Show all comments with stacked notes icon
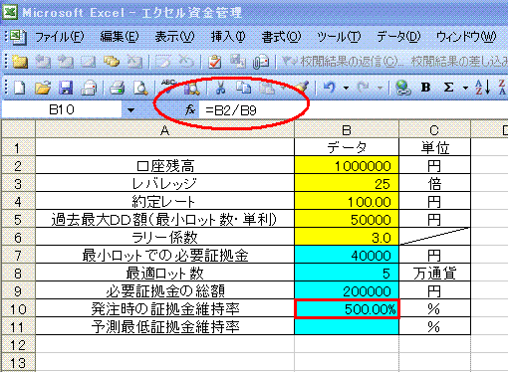Viewport: 508px width, 372px height. click(112, 62)
